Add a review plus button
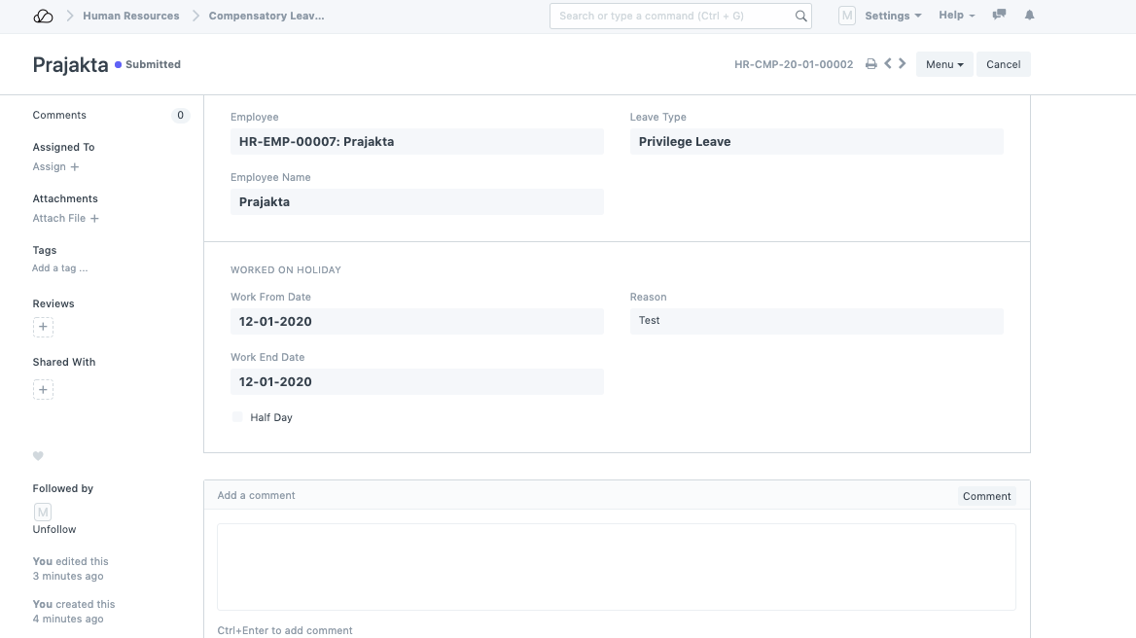The height and width of the screenshot is (638, 1136). point(43,327)
